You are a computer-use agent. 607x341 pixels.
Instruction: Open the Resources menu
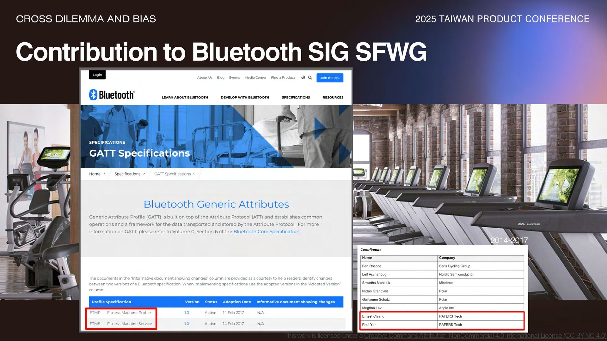click(x=333, y=98)
